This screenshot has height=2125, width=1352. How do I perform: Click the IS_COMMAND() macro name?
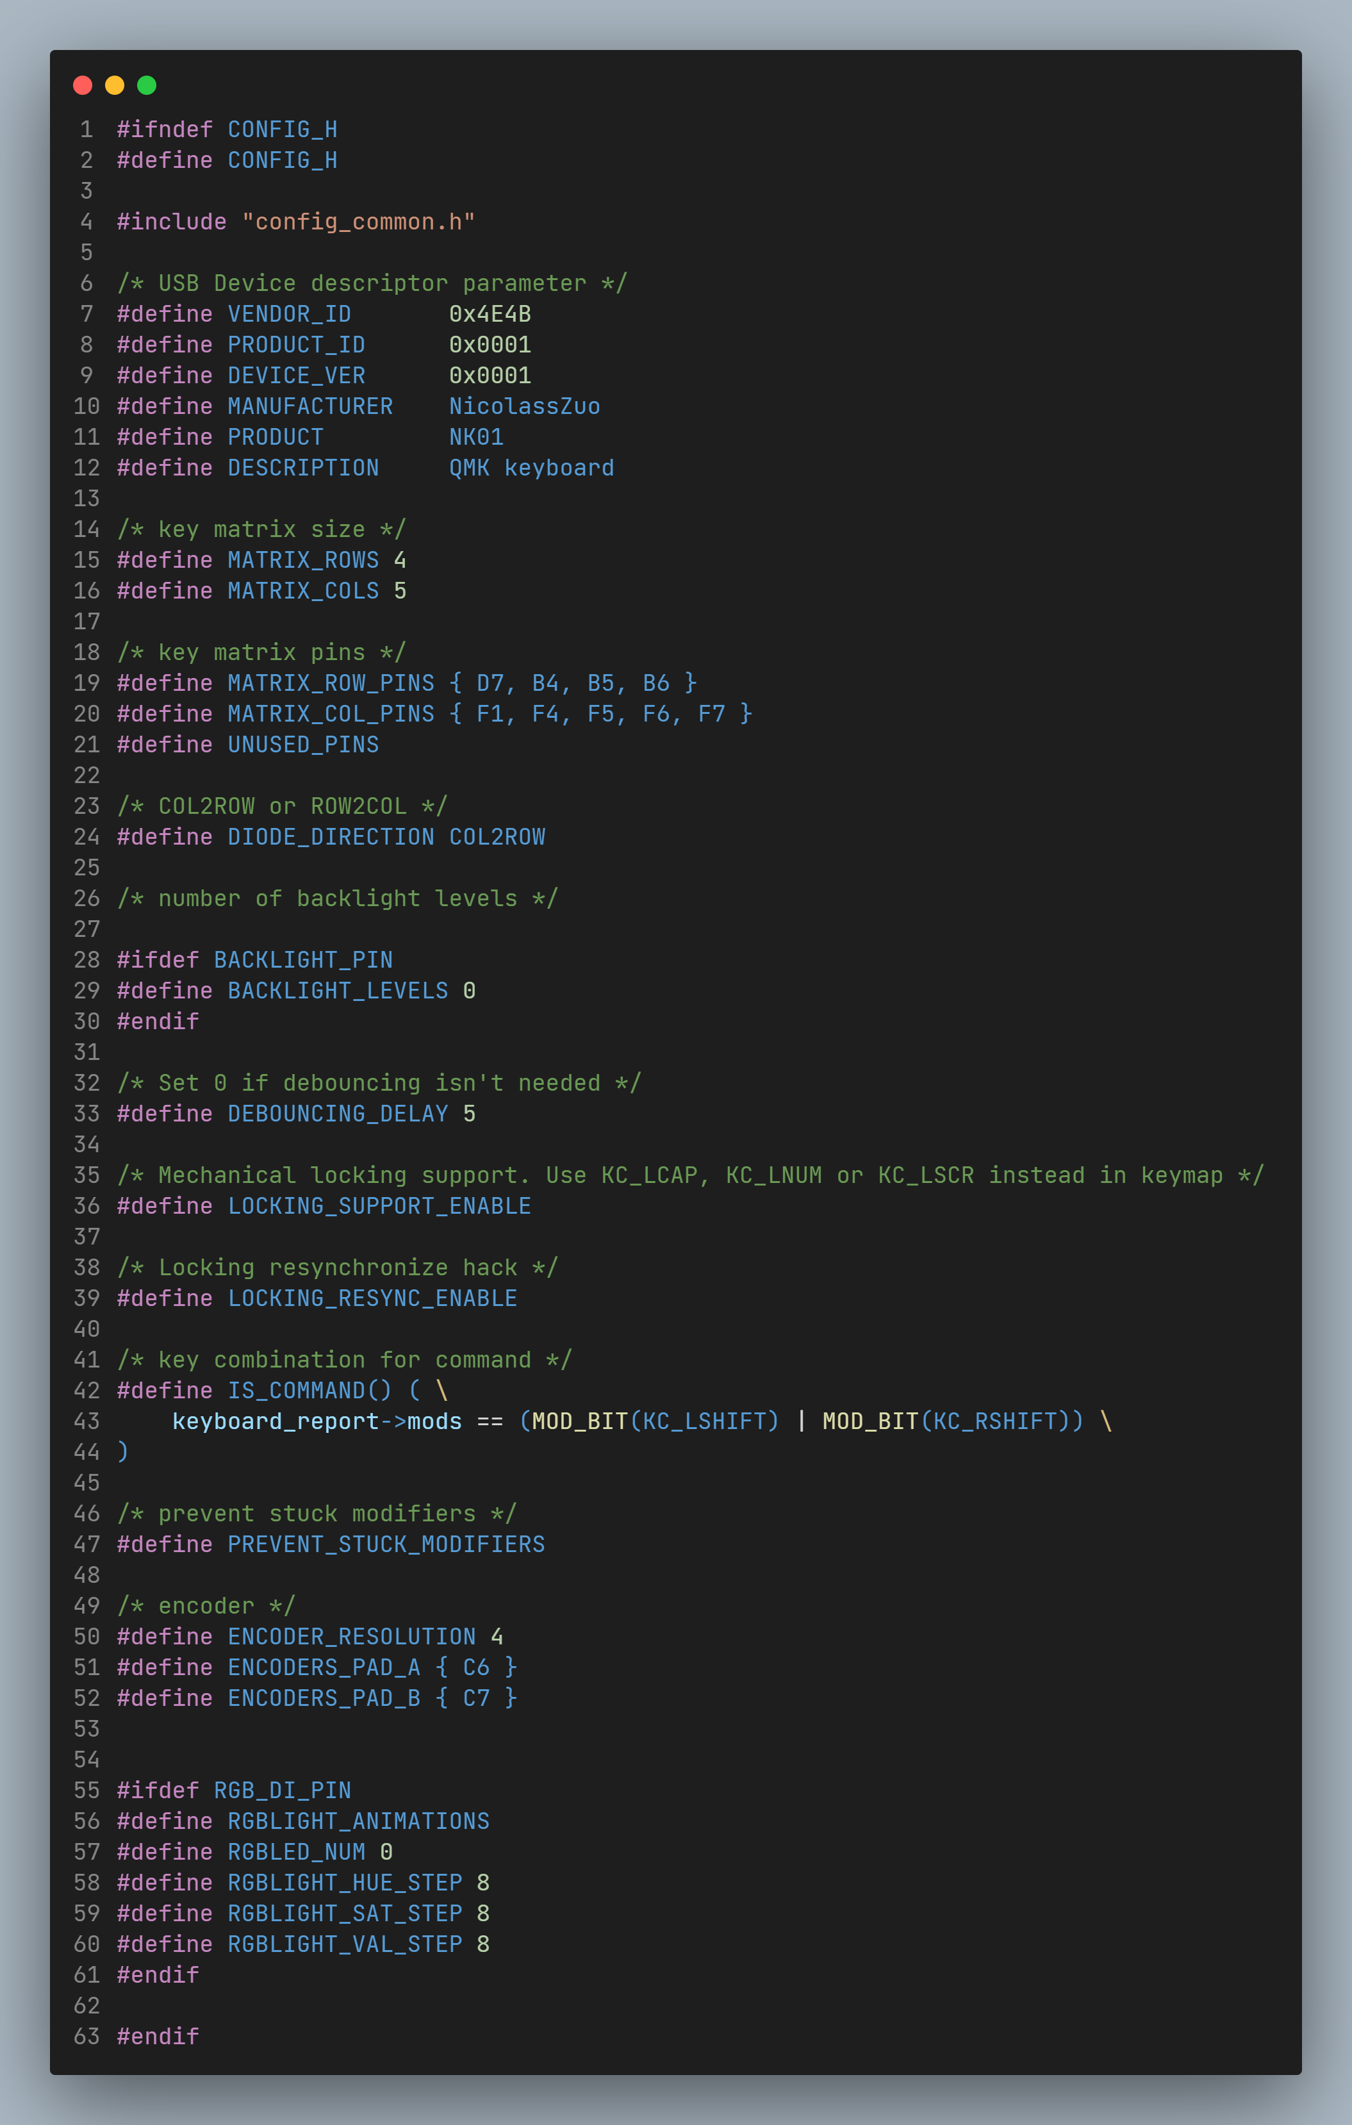(309, 1391)
